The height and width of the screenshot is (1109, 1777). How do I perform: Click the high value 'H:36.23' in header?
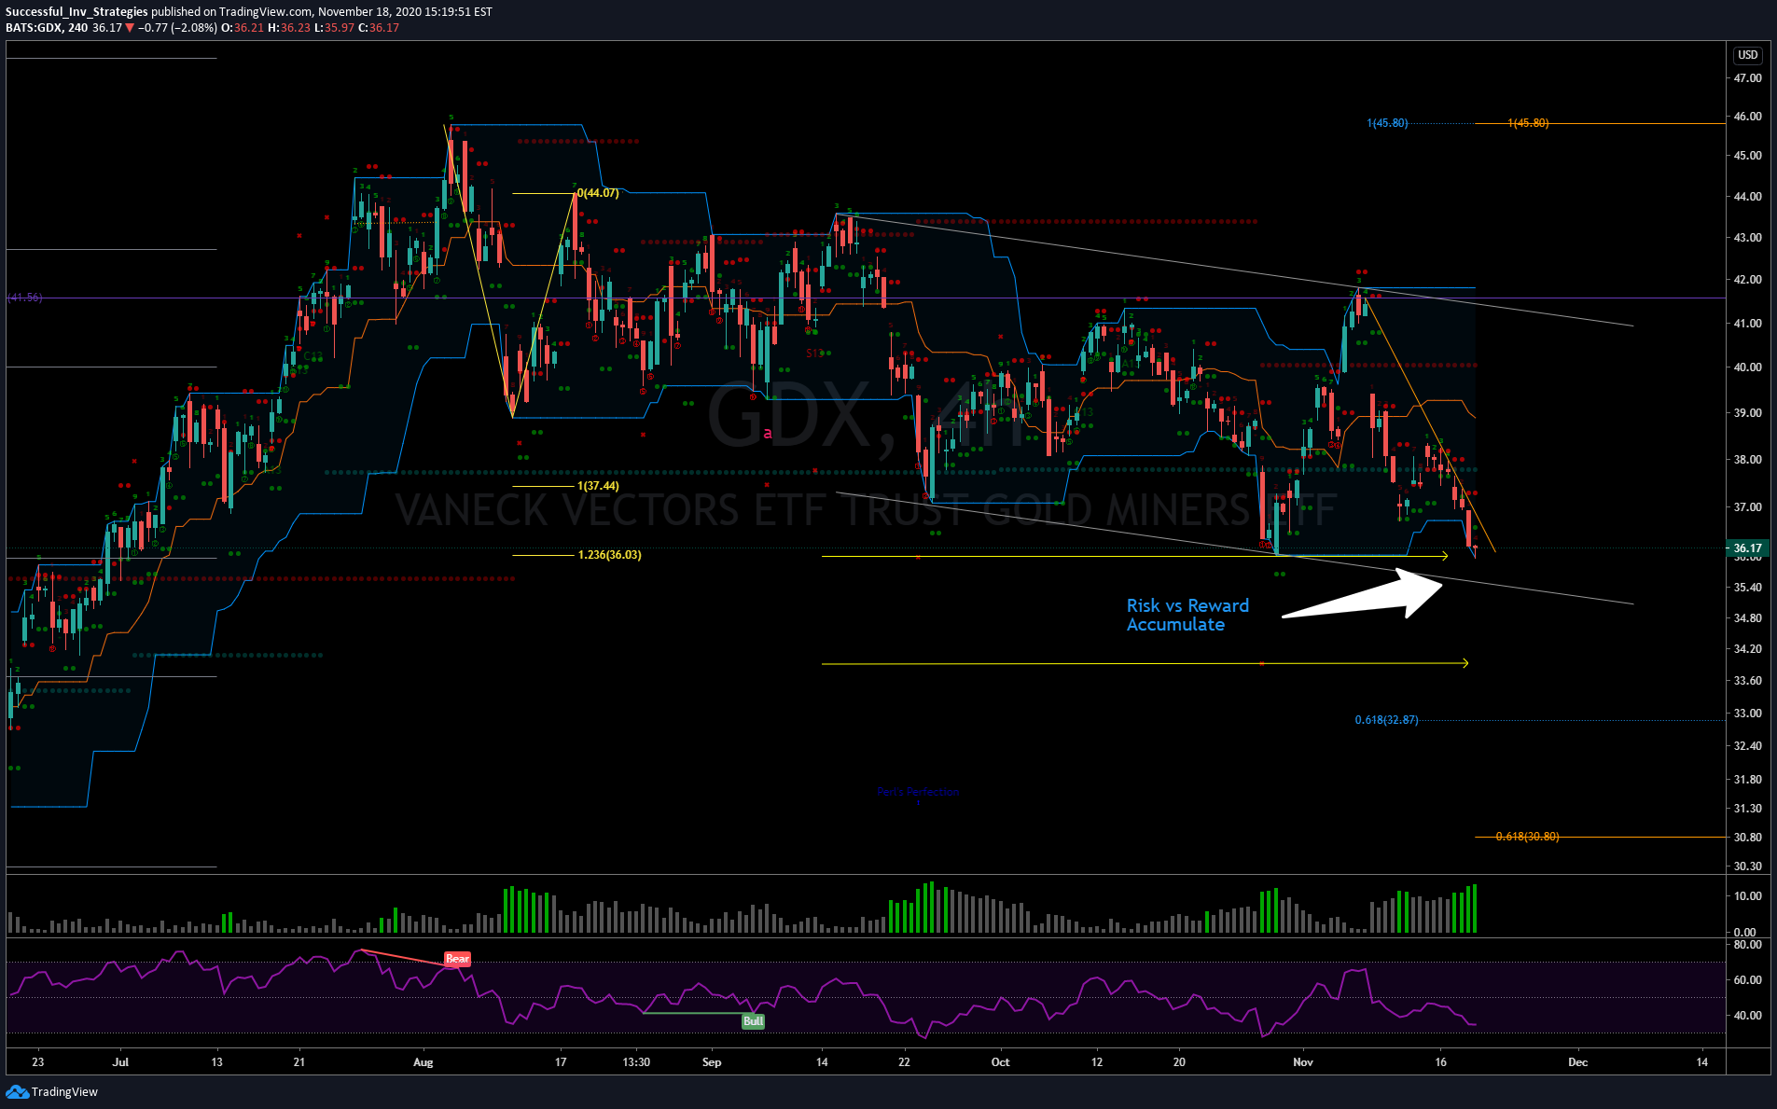coord(288,28)
